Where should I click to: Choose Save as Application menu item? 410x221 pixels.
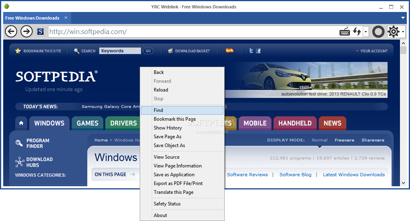[x=182, y=175]
